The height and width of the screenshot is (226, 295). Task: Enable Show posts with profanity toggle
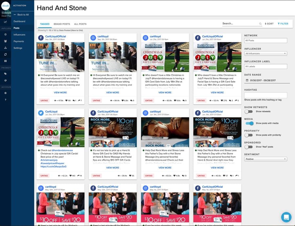click(248, 135)
